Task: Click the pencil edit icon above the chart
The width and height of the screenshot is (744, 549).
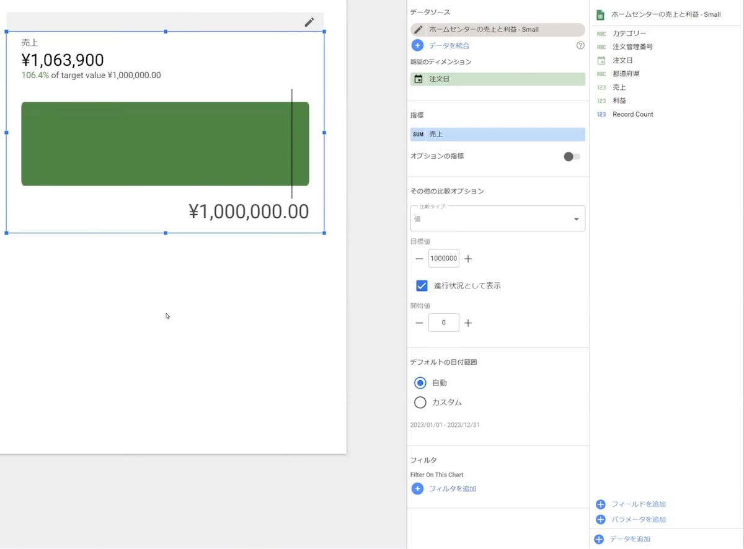Action: point(309,22)
